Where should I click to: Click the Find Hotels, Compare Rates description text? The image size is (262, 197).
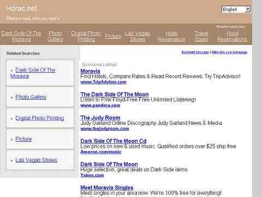pos(160,76)
